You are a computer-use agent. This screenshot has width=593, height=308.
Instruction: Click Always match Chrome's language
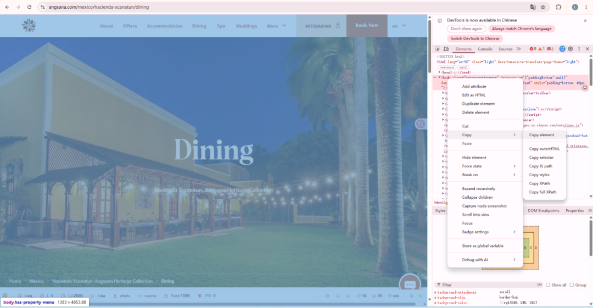point(522,29)
